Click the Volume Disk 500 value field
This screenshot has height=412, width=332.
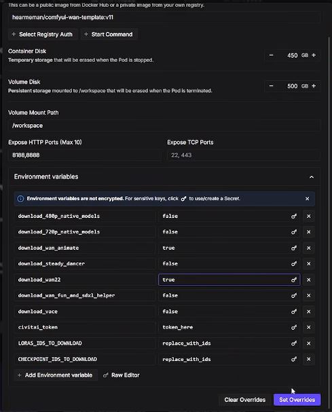click(292, 86)
